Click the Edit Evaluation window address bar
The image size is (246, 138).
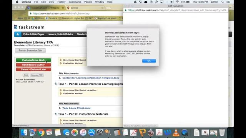pos(176,10)
